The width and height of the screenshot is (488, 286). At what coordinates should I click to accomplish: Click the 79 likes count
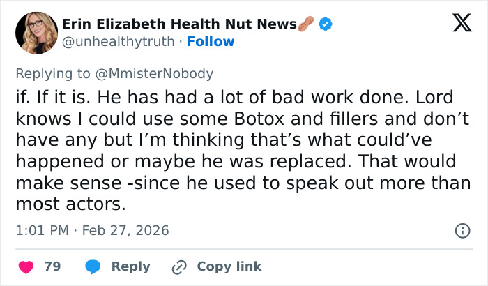point(52,266)
